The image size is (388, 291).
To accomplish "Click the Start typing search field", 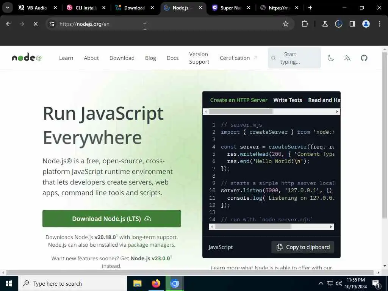I will [x=294, y=58].
